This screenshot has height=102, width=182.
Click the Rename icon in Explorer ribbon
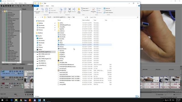pyautogui.click(x=74, y=10)
